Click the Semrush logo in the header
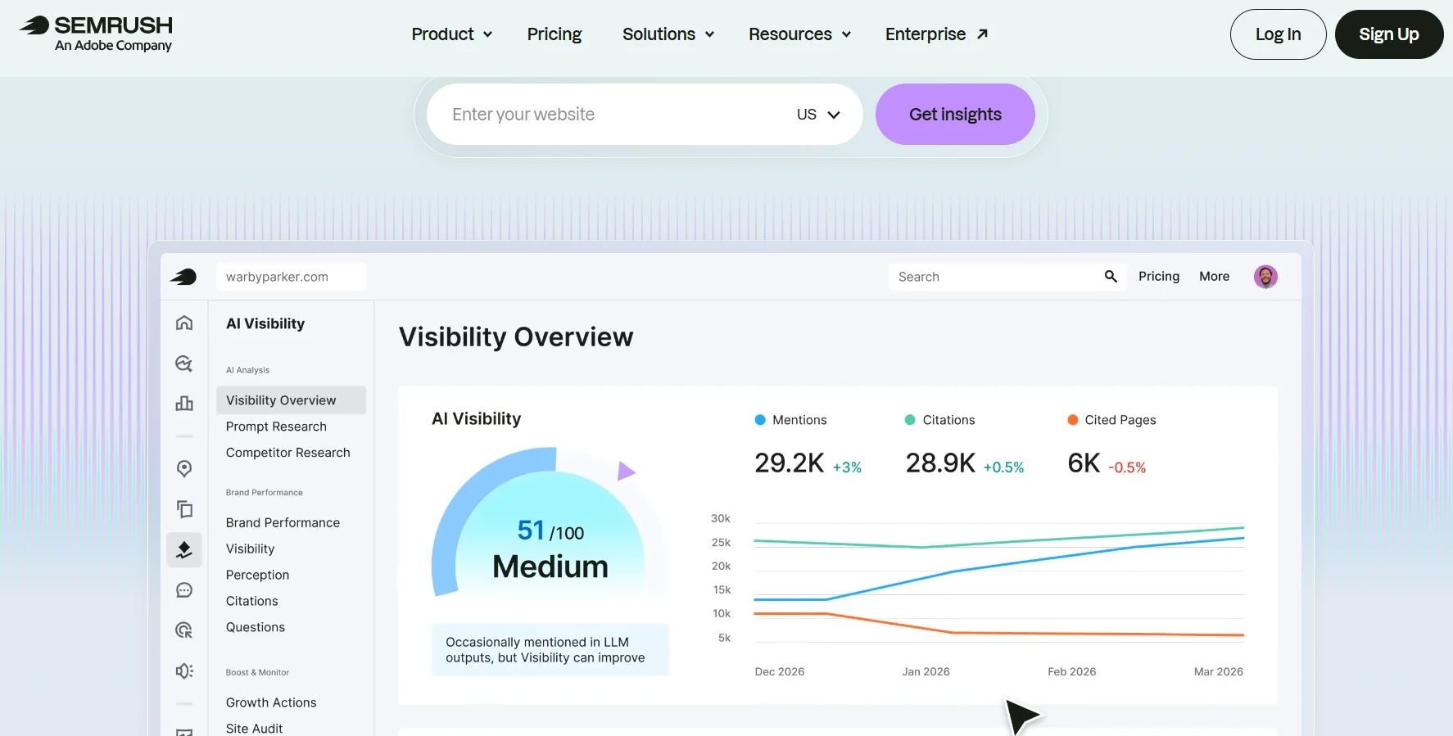The image size is (1453, 736). (x=96, y=34)
